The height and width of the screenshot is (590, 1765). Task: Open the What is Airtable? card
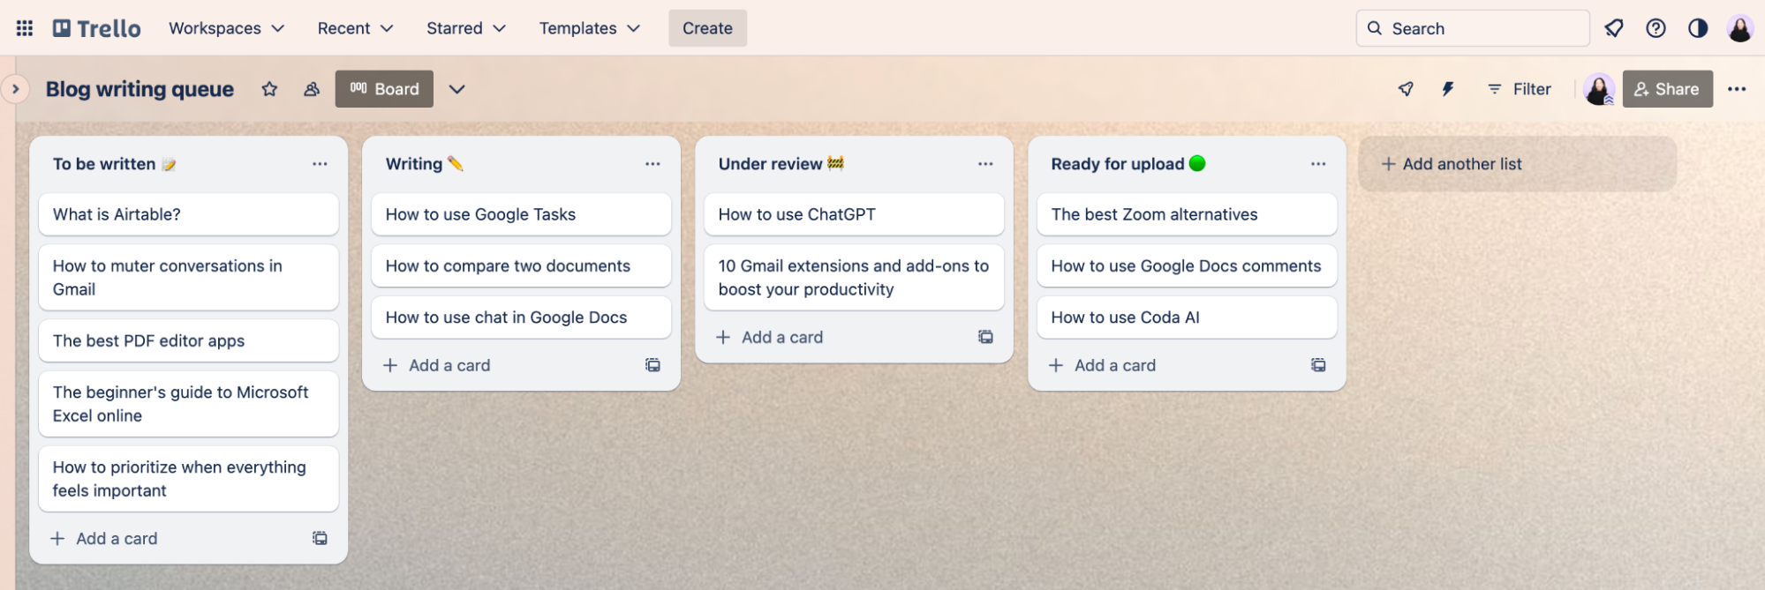click(188, 214)
